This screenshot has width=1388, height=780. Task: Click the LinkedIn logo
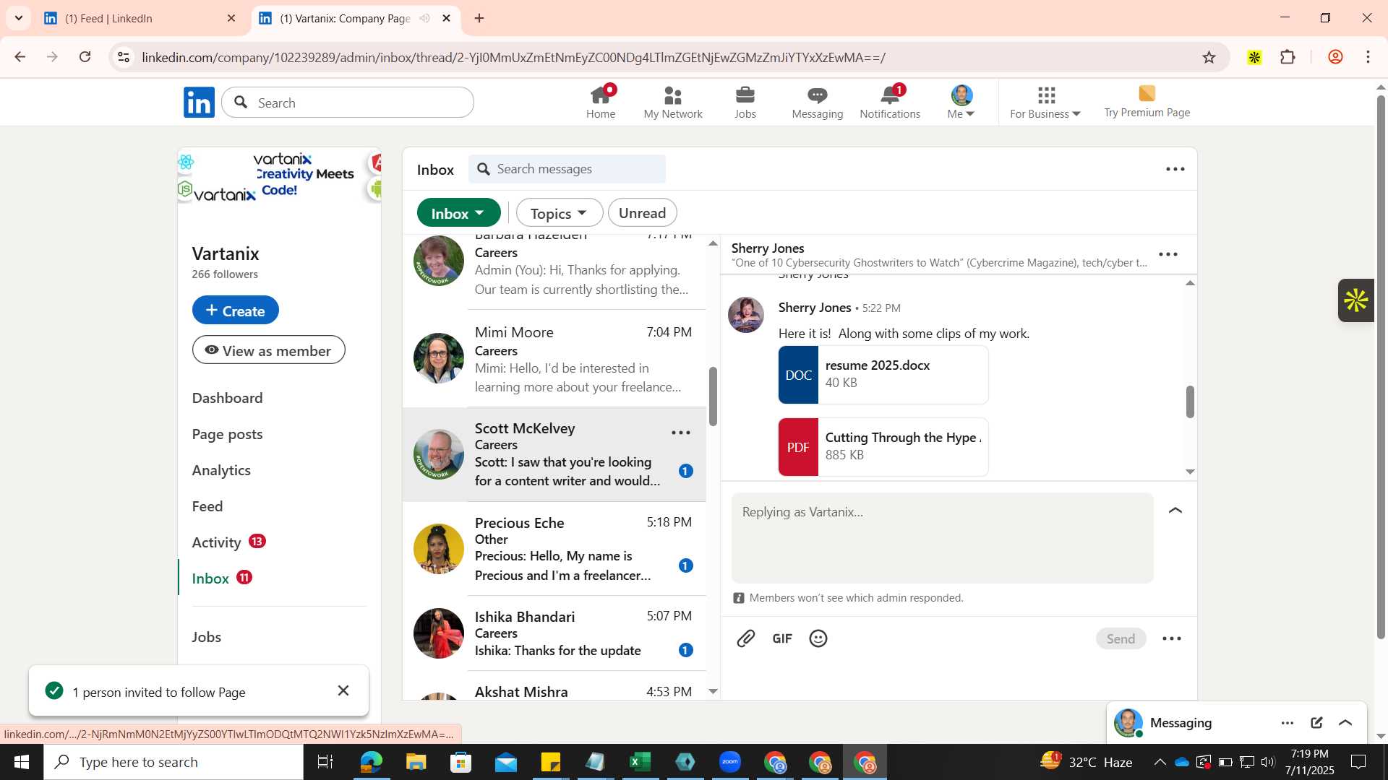tap(199, 103)
